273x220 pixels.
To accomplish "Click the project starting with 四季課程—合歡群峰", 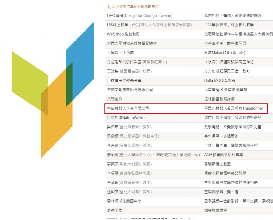I will tap(238, 201).
